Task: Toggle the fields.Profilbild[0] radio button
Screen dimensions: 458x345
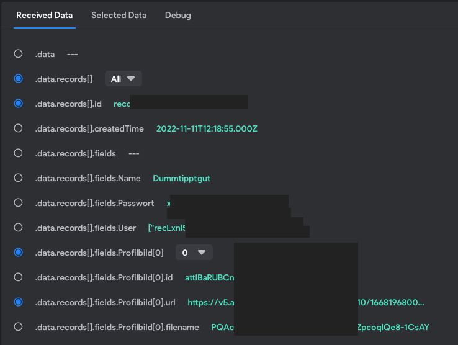Action: [x=18, y=253]
